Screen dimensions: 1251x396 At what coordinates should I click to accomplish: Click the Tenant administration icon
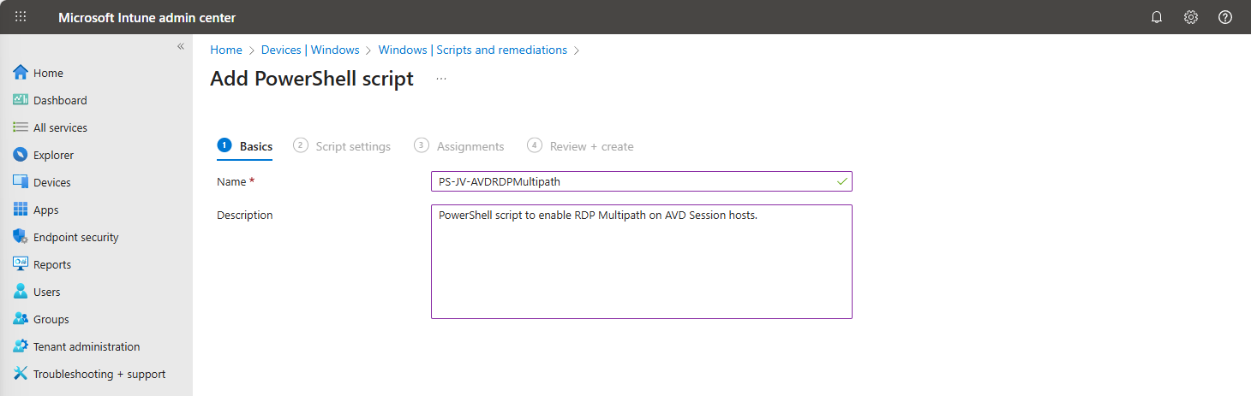pyautogui.click(x=21, y=346)
